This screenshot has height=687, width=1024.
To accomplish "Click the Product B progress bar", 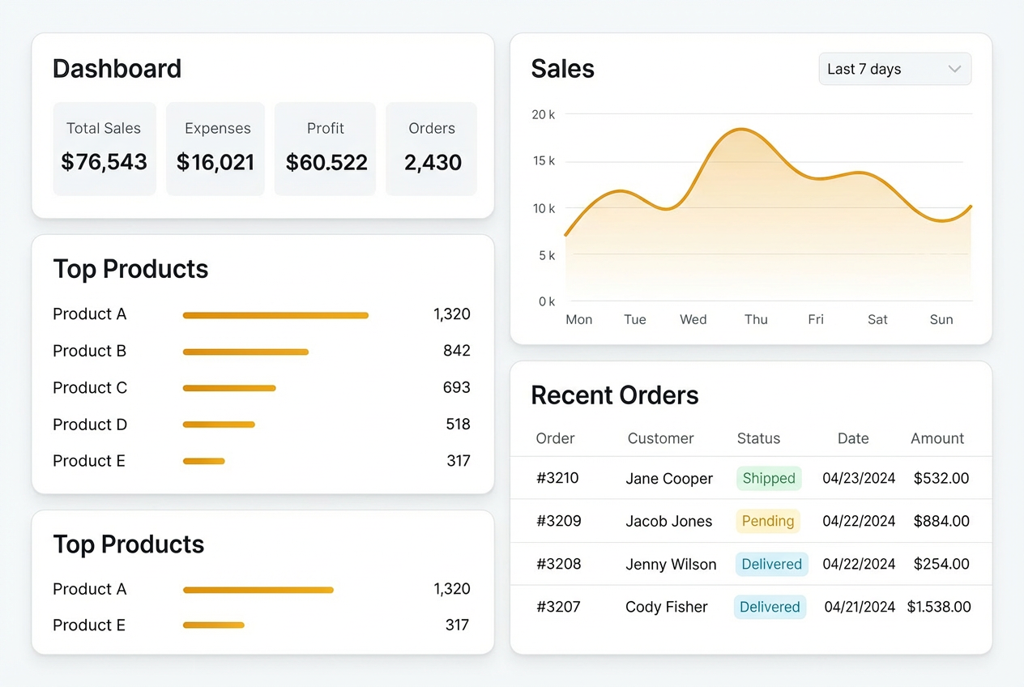I will tap(245, 352).
